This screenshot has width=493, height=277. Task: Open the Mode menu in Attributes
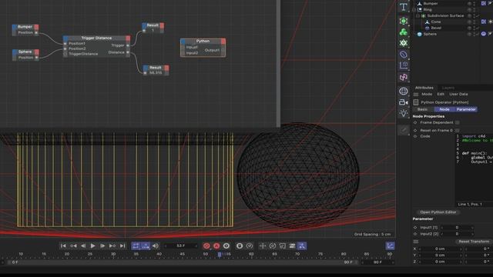(x=427, y=94)
